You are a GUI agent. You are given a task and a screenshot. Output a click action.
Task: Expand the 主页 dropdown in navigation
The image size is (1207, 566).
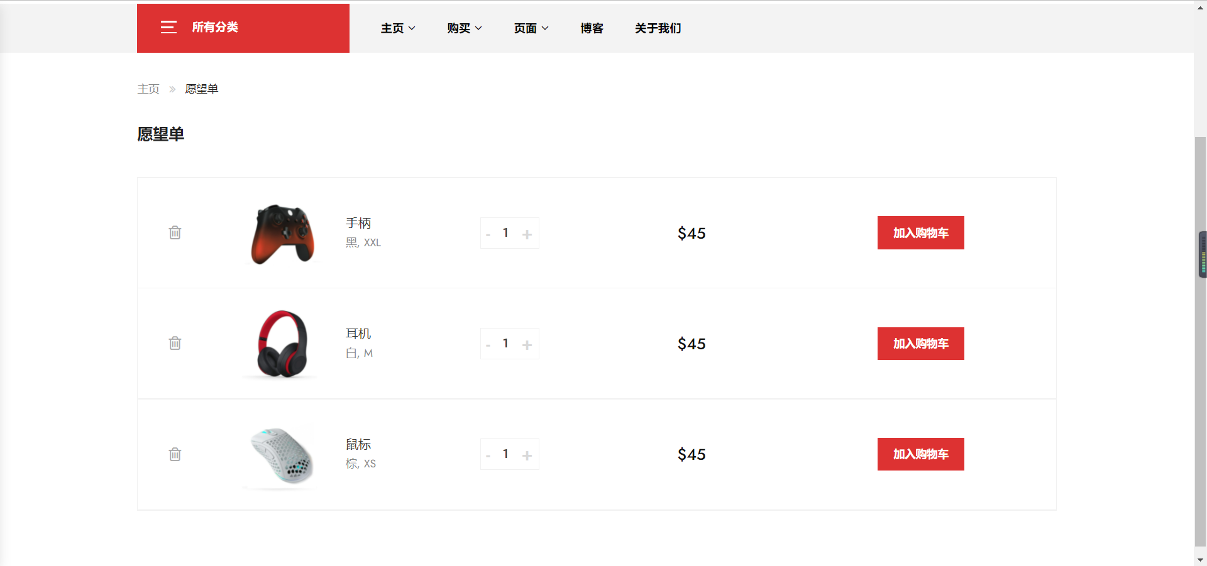[398, 28]
